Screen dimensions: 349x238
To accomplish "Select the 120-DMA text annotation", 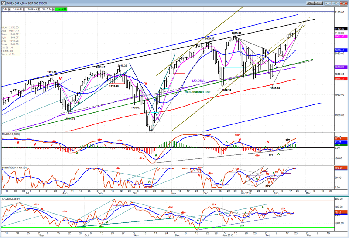I will point(198,81).
